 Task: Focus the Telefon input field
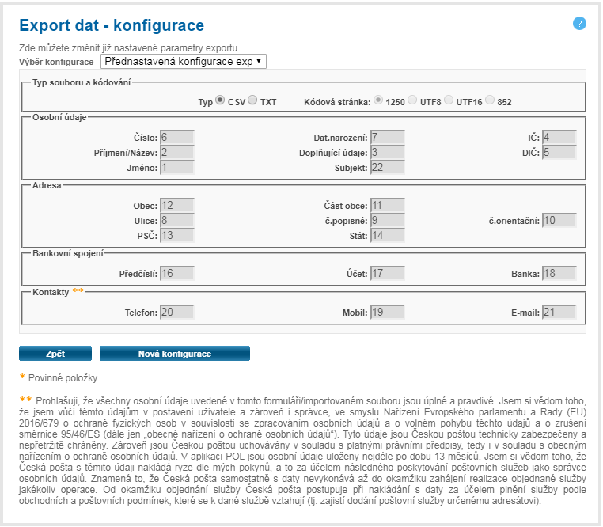[x=176, y=312]
